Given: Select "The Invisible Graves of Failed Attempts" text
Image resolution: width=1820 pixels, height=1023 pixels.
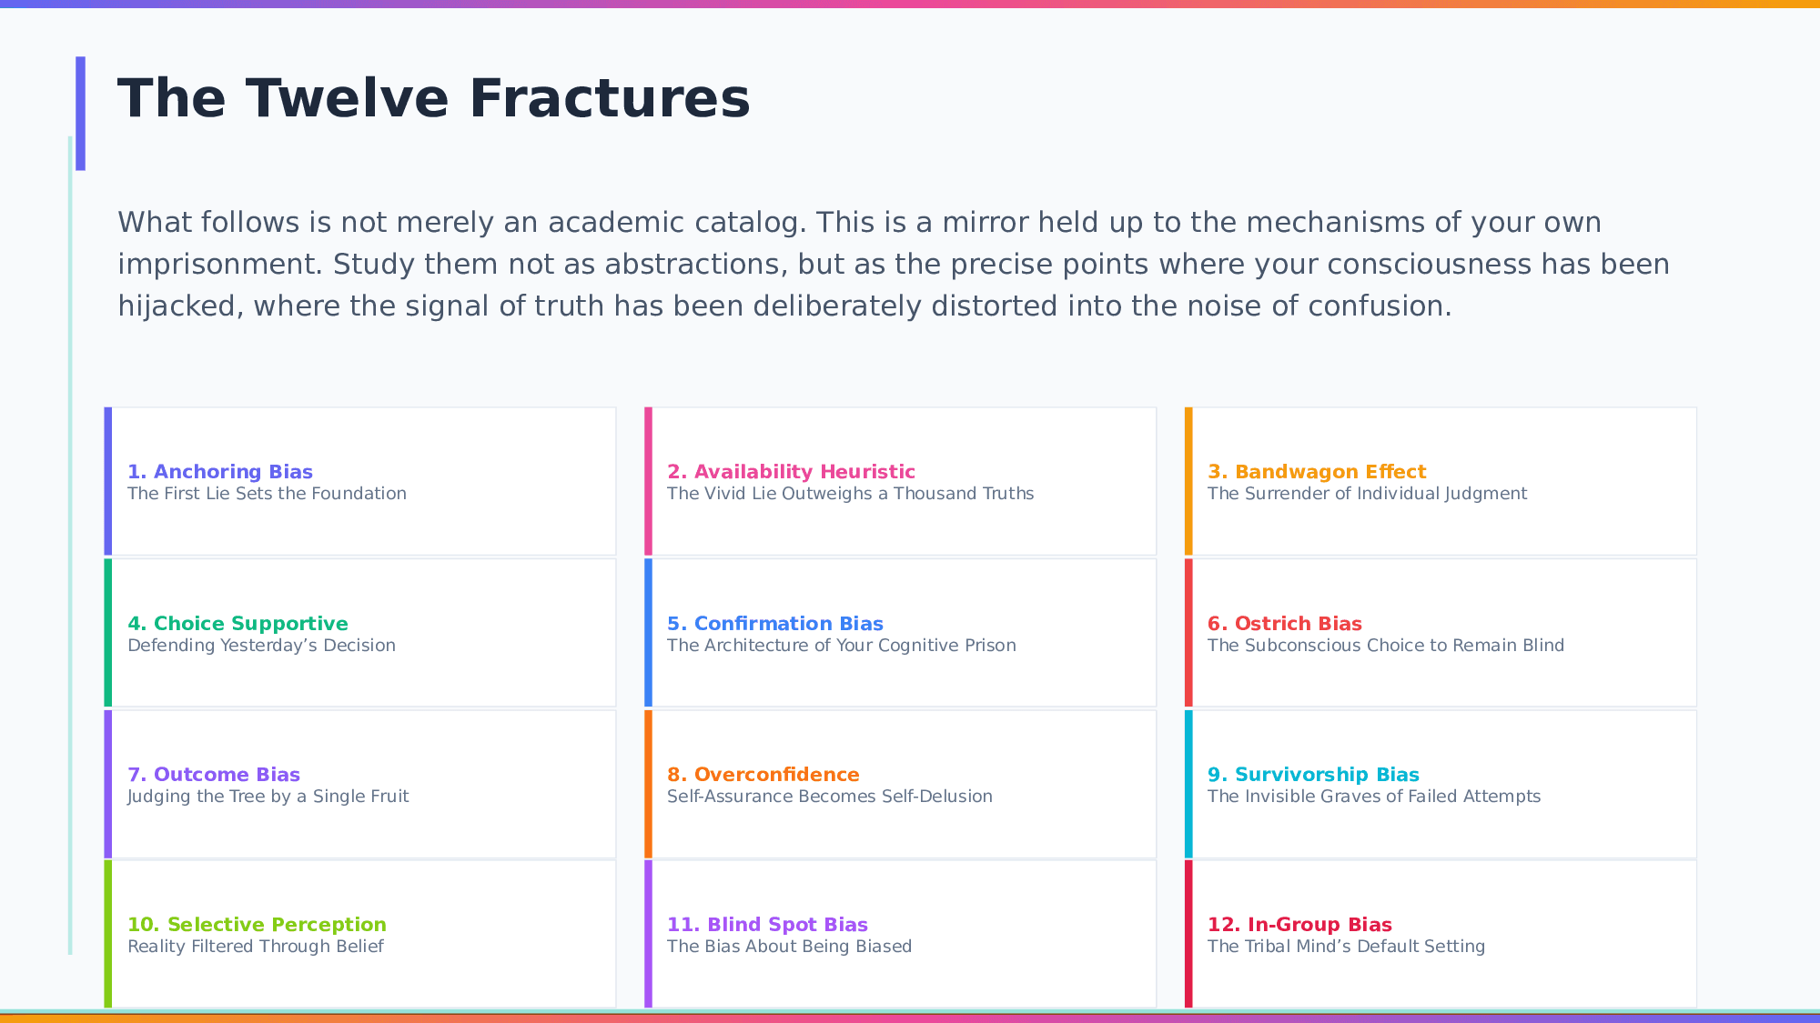Looking at the screenshot, I should 1373,797.
